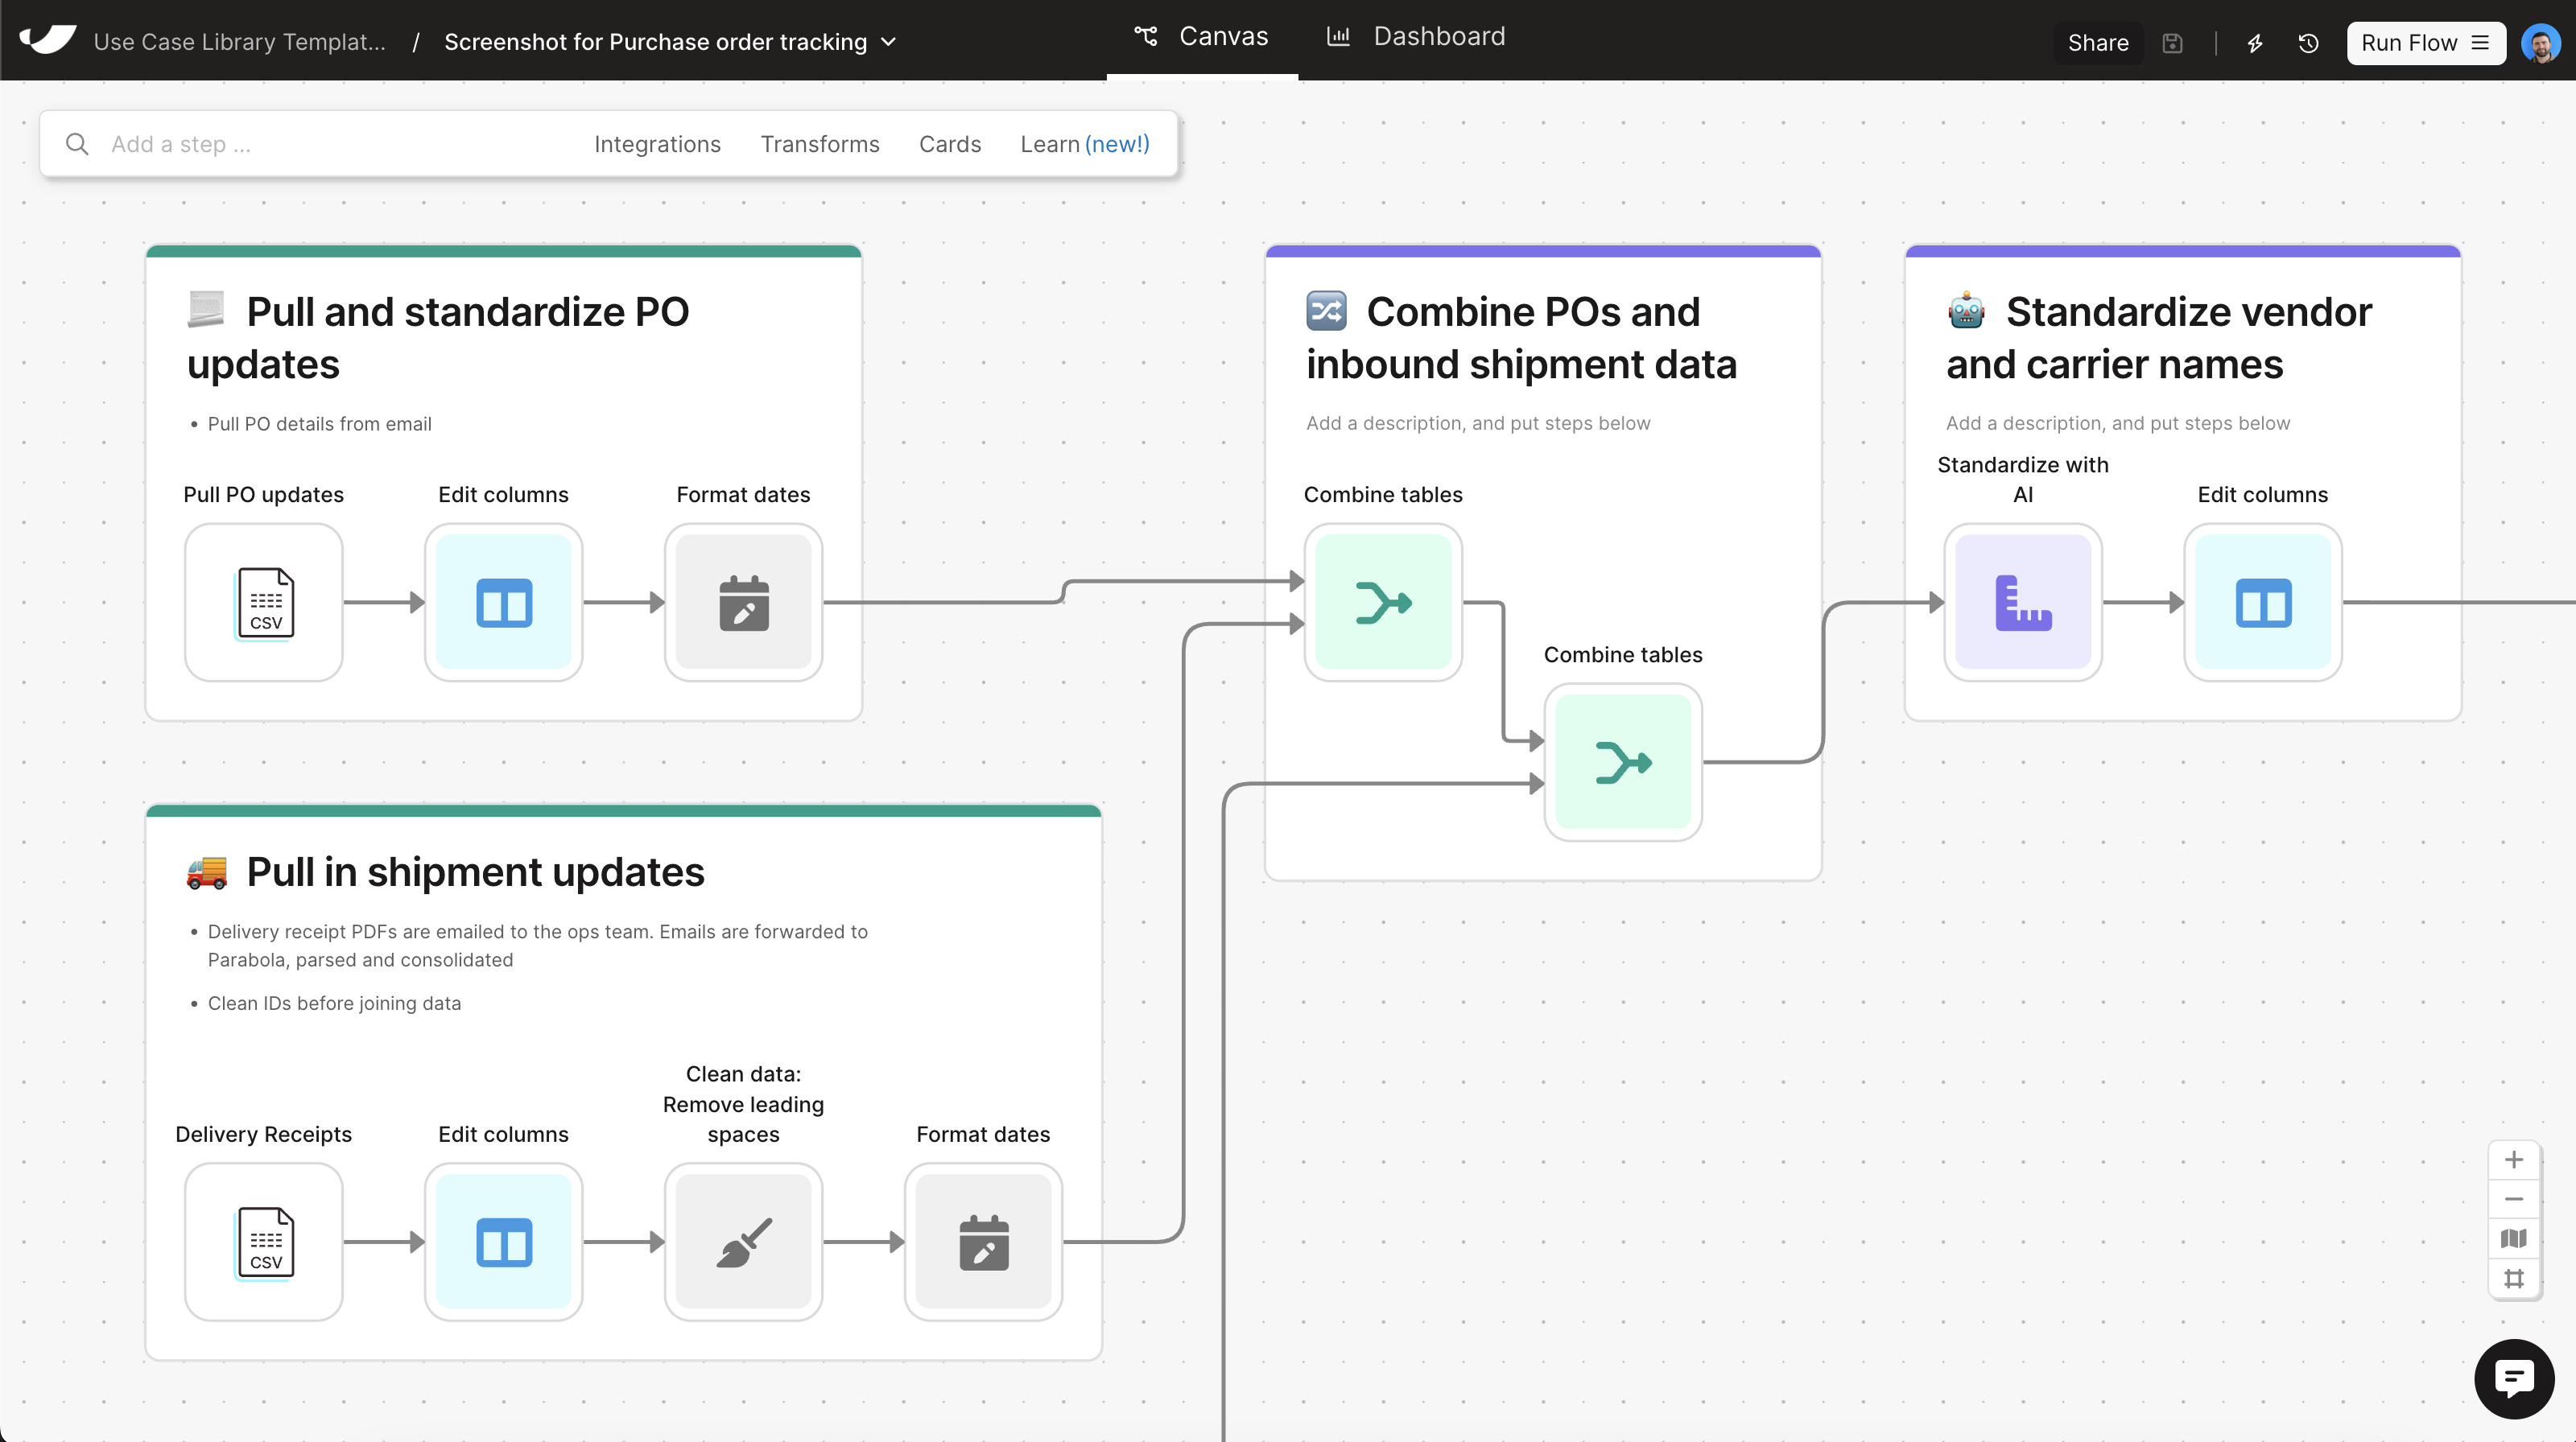
Task: Zoom out with the minus button
Action: click(2513, 1199)
